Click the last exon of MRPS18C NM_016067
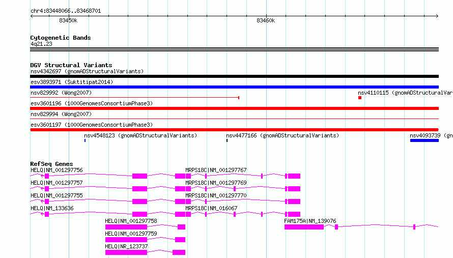The image size is (453, 258). [294, 214]
